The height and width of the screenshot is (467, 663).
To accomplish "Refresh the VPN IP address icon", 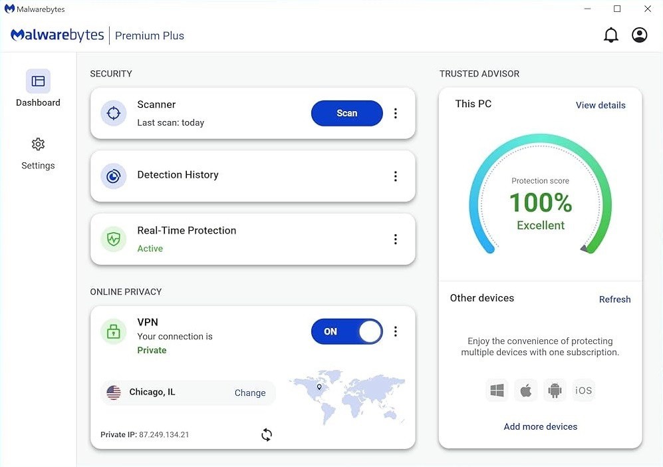I will (267, 434).
